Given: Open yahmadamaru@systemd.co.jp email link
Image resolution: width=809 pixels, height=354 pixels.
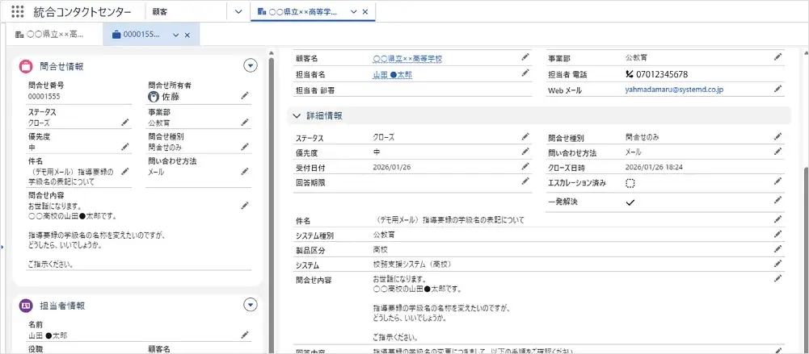Looking at the screenshot, I should coord(673,89).
